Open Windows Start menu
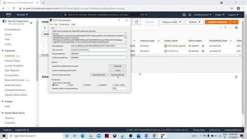 tap(4, 136)
